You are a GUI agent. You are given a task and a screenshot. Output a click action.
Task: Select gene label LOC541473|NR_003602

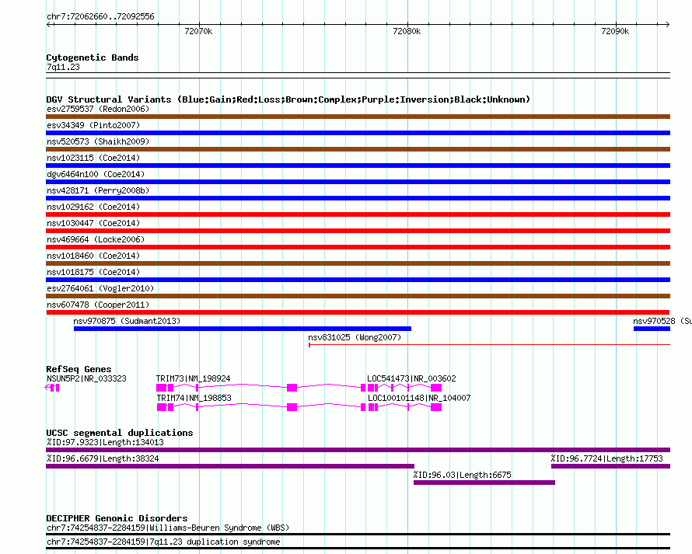[x=412, y=378]
